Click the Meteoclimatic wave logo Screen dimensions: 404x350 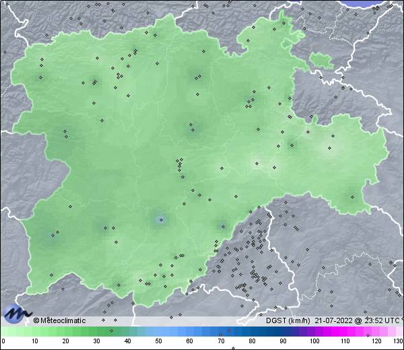tap(17, 314)
